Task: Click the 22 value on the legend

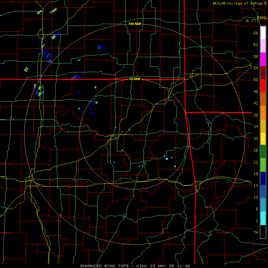Action: pos(256,162)
